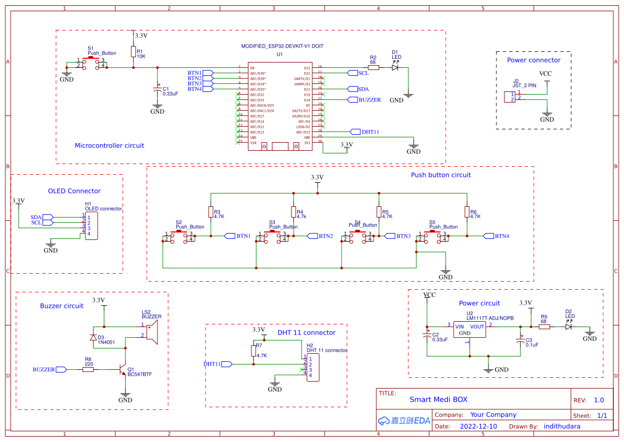624x442 pixels.
Task: Select the 4.7K resistor R3
Action: click(211, 211)
